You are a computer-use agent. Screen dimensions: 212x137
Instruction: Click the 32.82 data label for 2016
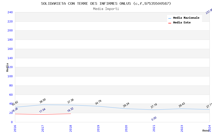pyautogui.click(x=15, y=103)
